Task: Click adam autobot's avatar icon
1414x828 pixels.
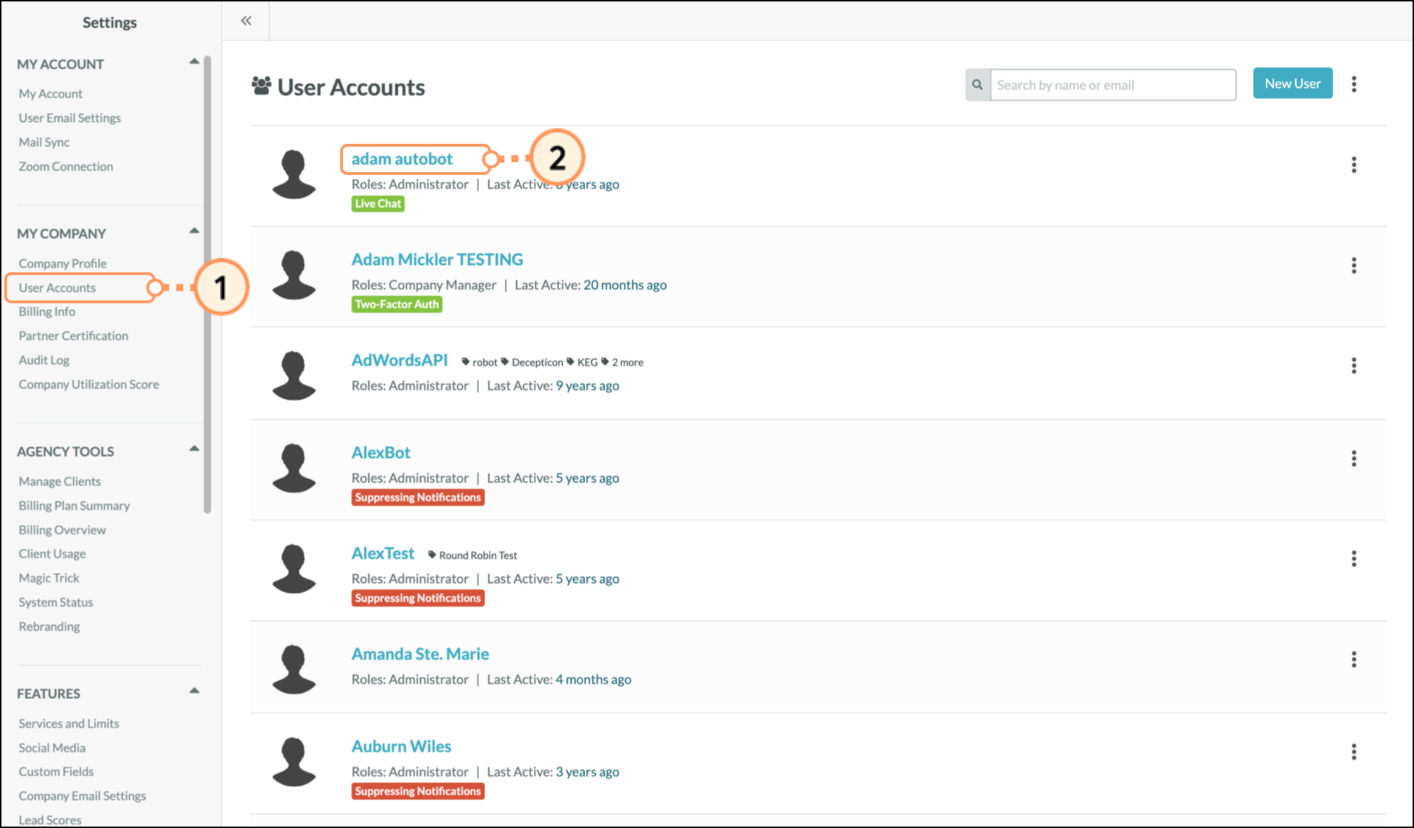Action: click(x=294, y=174)
